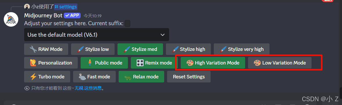Toggle Personalization
This screenshot has width=342, height=105.
click(51, 63)
